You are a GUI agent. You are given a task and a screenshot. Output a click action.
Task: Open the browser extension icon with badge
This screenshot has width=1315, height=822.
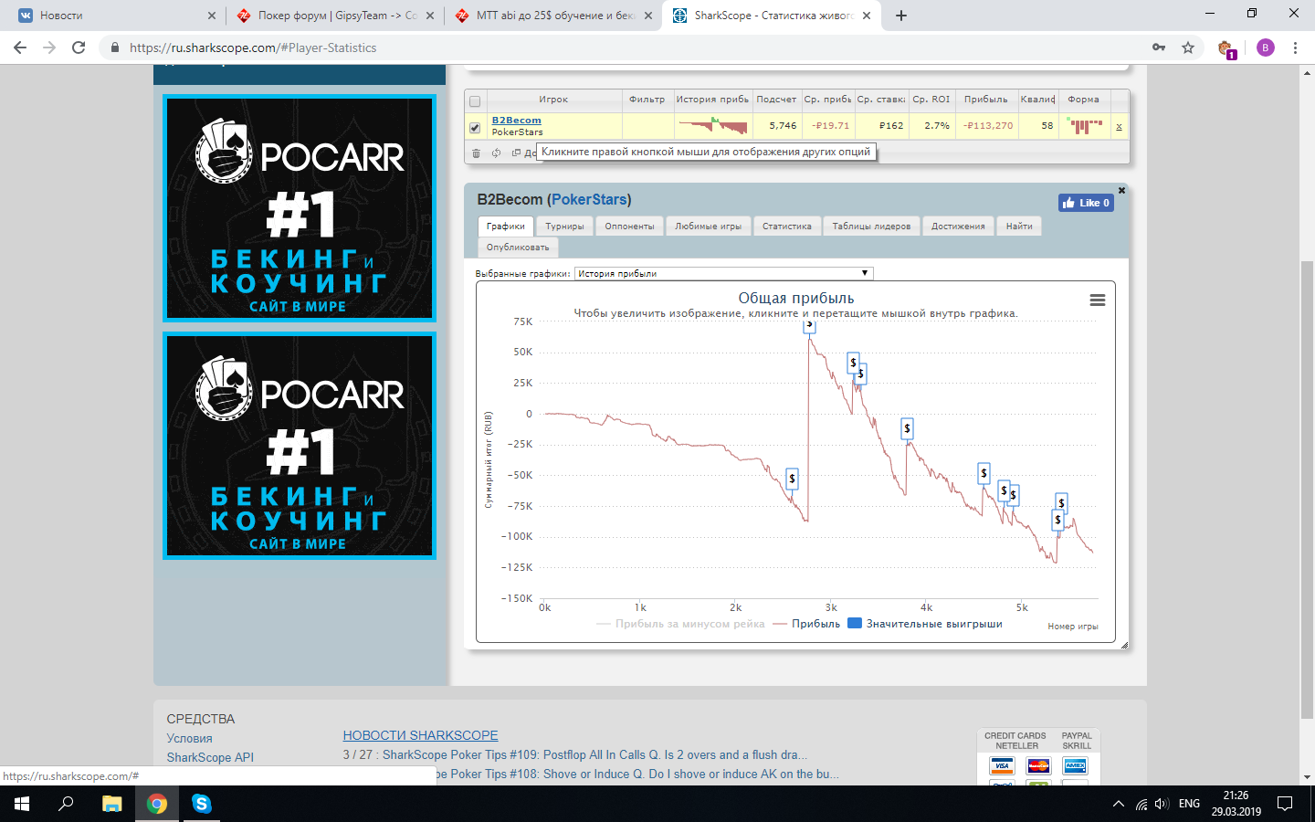(1226, 48)
